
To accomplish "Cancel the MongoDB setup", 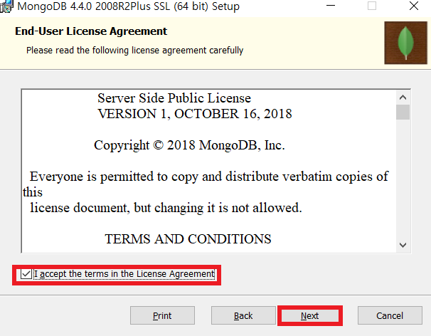I will click(x=390, y=315).
